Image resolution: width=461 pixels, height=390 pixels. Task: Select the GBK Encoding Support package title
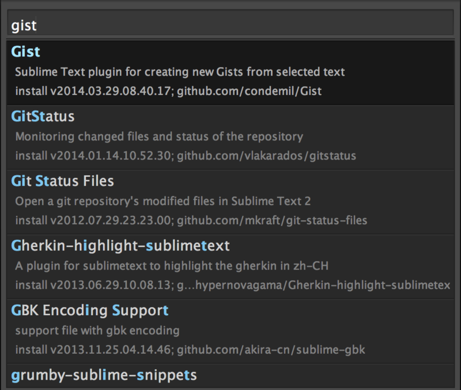click(90, 311)
